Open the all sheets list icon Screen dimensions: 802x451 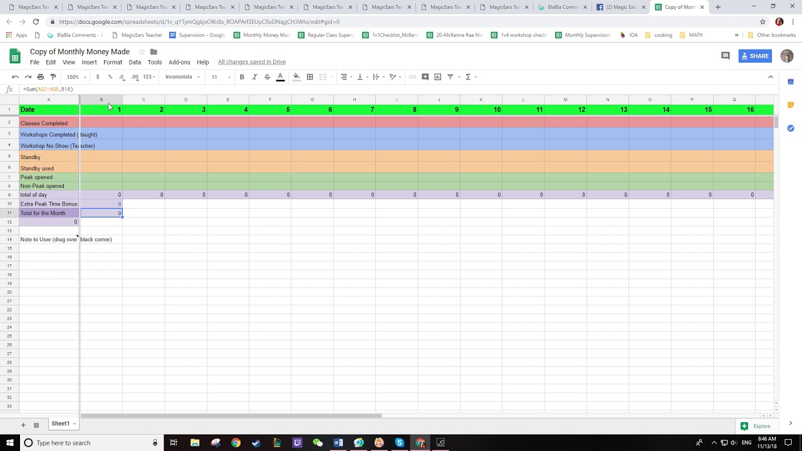36,425
